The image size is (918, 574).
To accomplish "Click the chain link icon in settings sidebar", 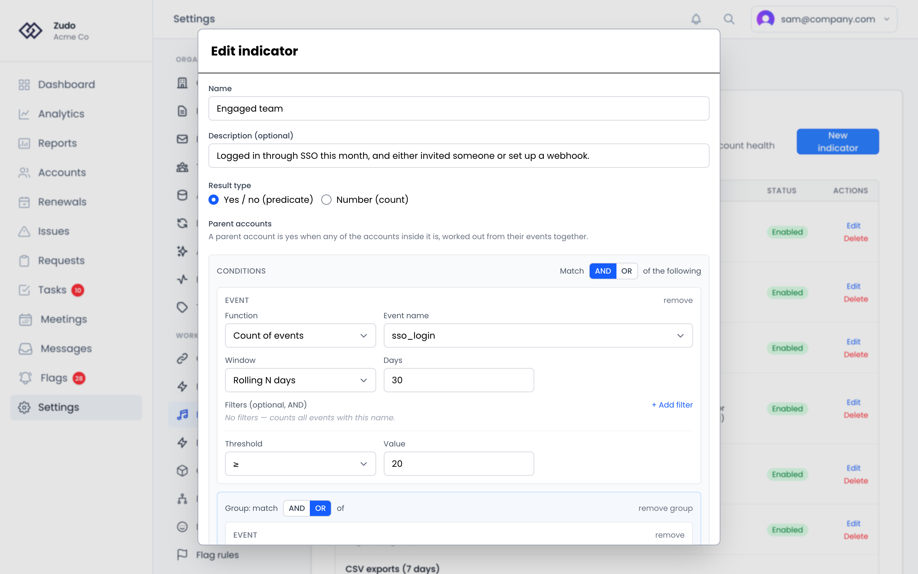I will coord(182,358).
